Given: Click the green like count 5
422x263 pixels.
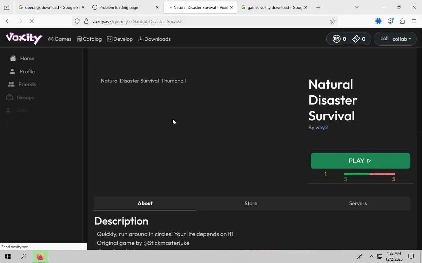Looking at the screenshot, I should [x=346, y=179].
